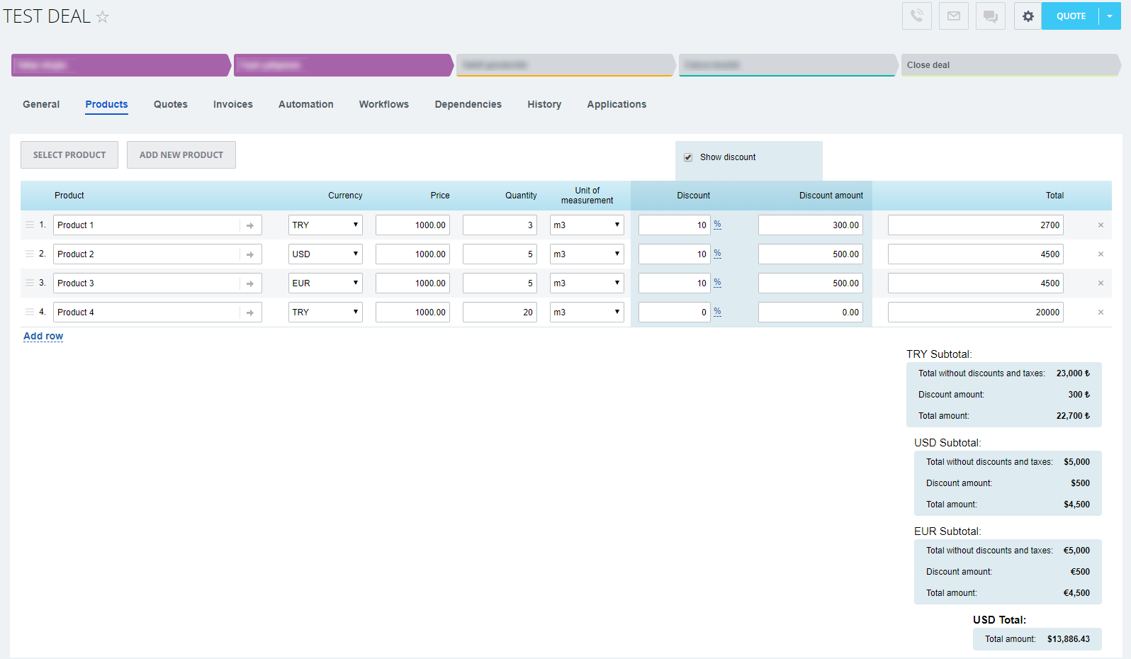
Task: Toggle discount type percent for Product 1
Action: click(x=717, y=225)
